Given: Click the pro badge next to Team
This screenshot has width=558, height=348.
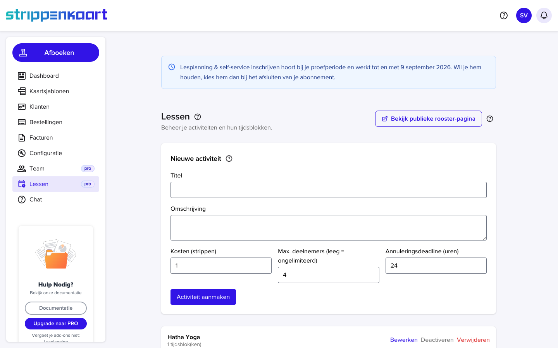Looking at the screenshot, I should click(88, 169).
